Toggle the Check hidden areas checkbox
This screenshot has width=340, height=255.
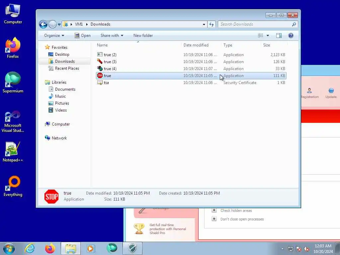tap(214, 210)
